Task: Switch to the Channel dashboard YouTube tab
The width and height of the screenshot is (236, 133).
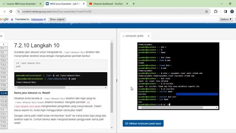Action: (x=108, y=4)
